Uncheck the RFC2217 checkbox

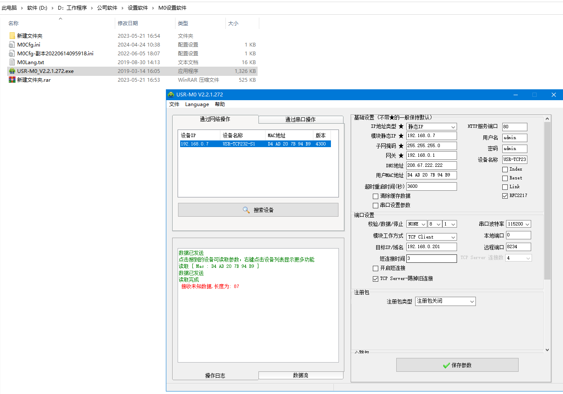(x=505, y=196)
